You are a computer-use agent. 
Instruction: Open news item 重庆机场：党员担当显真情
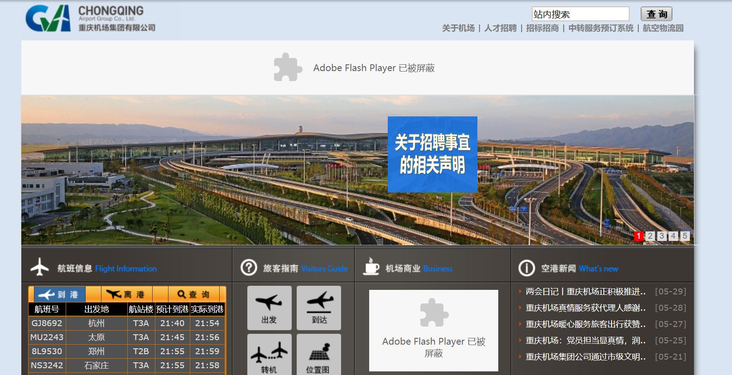pos(586,341)
